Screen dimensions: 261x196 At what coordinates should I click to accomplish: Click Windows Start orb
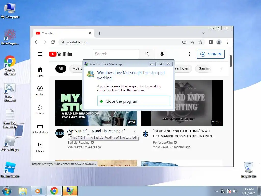click(x=7, y=191)
